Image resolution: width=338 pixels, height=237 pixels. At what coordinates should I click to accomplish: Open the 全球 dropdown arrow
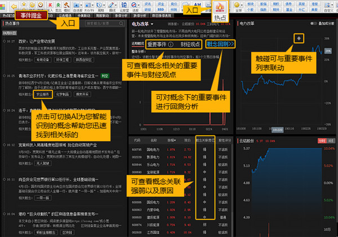pos(242,5)
